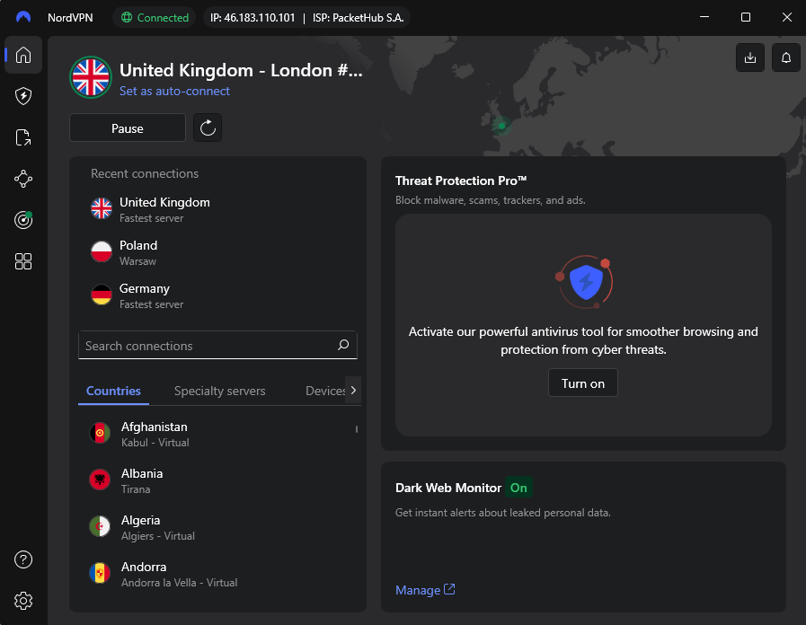Click the Threat Protection Pro shield illustration
This screenshot has height=625, width=806.
[x=584, y=281]
